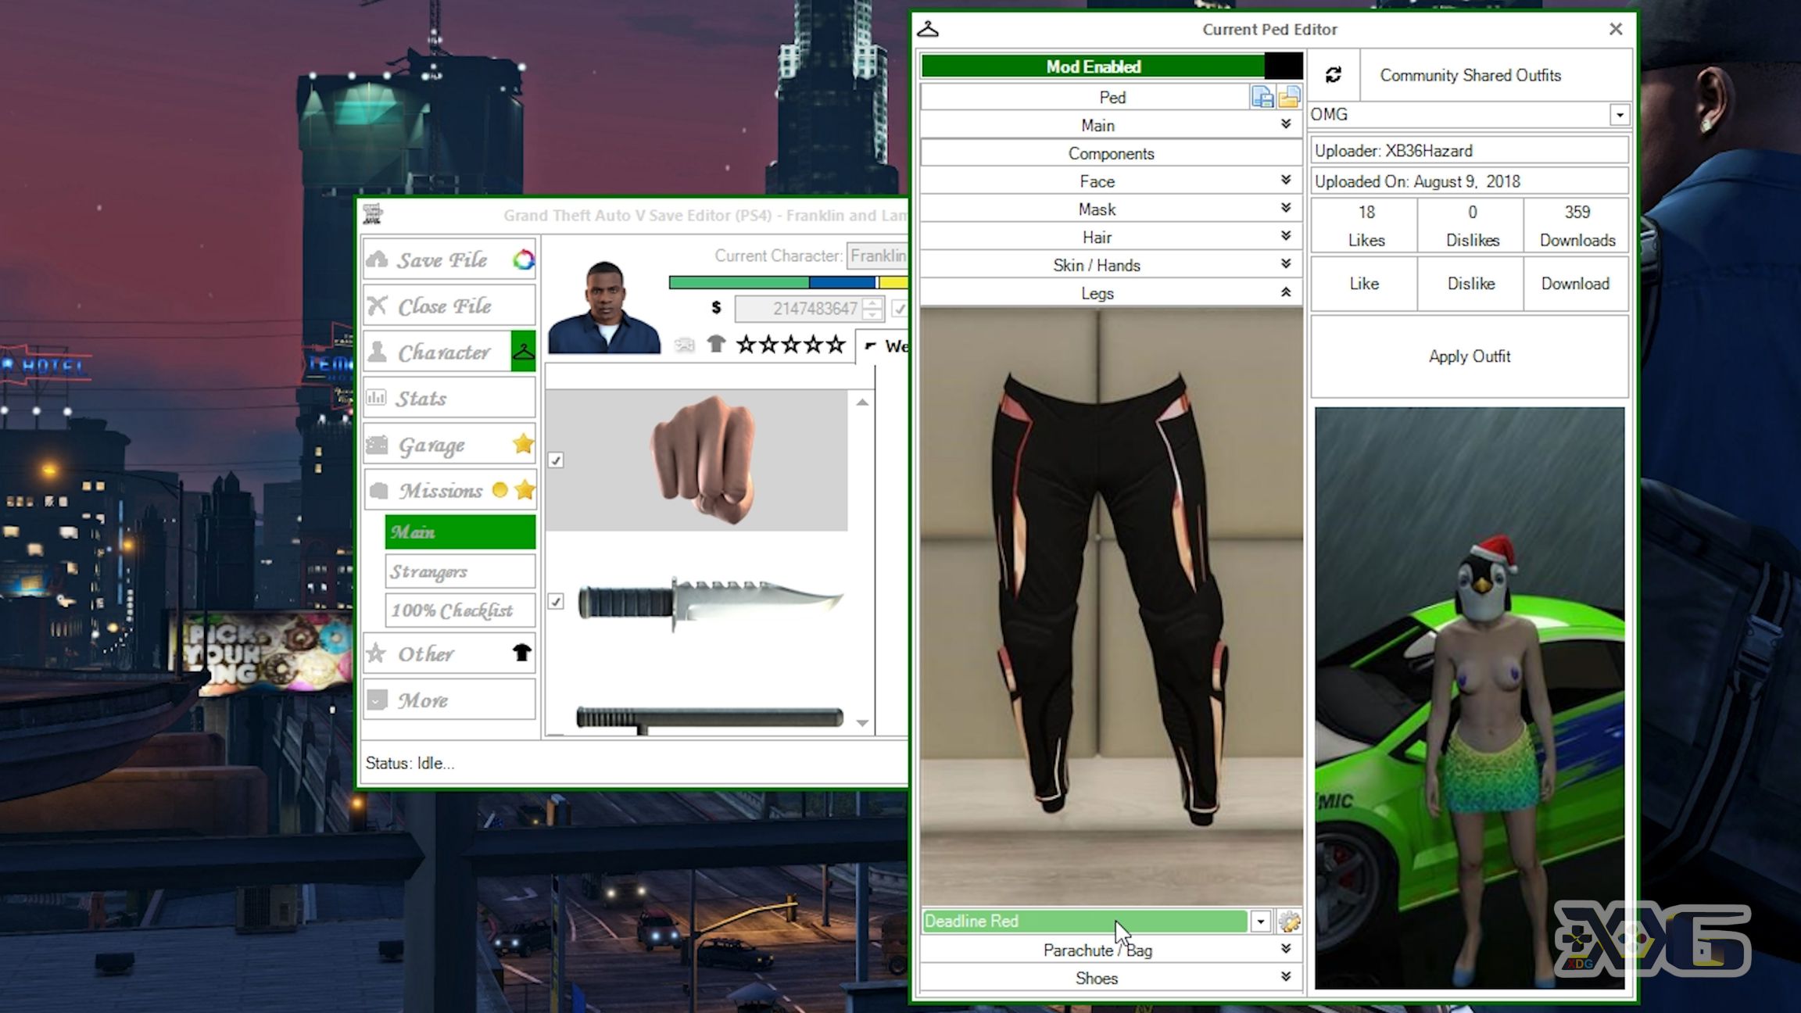Click the money field spinner arrows
This screenshot has width=1801, height=1013.
pos(872,309)
